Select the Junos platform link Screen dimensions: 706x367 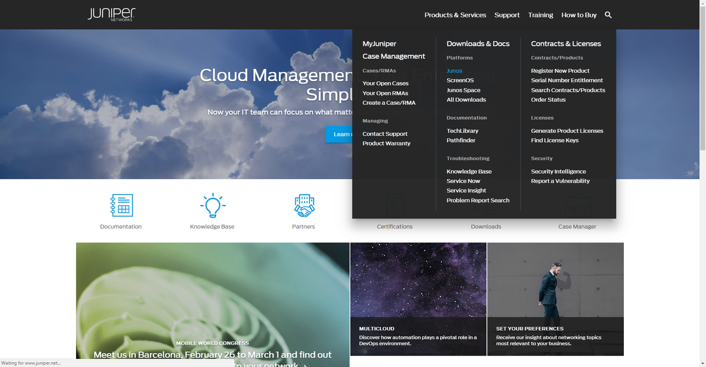[x=454, y=71]
